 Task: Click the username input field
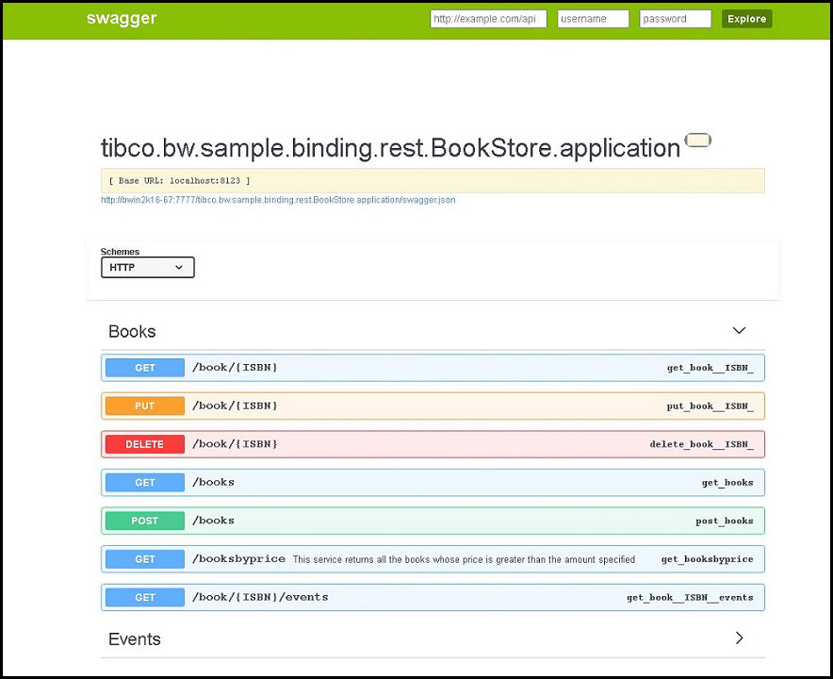click(x=593, y=19)
